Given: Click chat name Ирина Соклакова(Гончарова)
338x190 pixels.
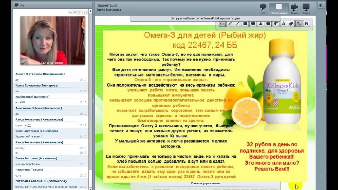Looking at the screenshot, I should click(37, 85).
